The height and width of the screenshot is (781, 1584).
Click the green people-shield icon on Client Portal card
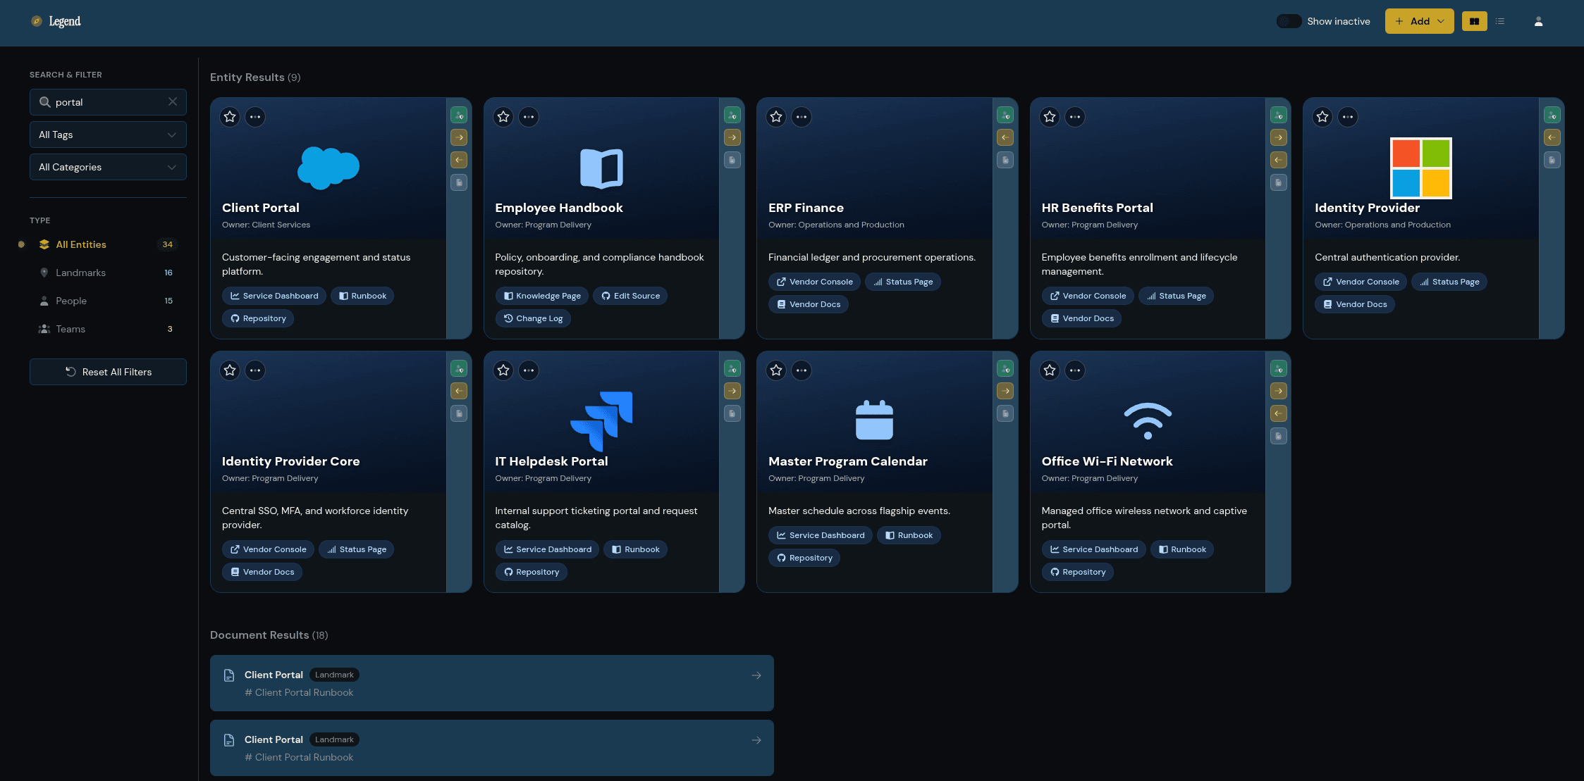459,115
